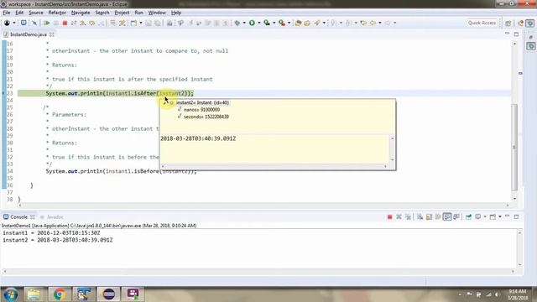Close the InstantDemo.java editor tab
This screenshot has width=537, height=302.
click(x=52, y=34)
